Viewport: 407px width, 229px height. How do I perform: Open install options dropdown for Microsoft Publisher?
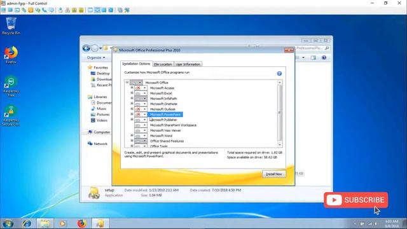coord(141,120)
